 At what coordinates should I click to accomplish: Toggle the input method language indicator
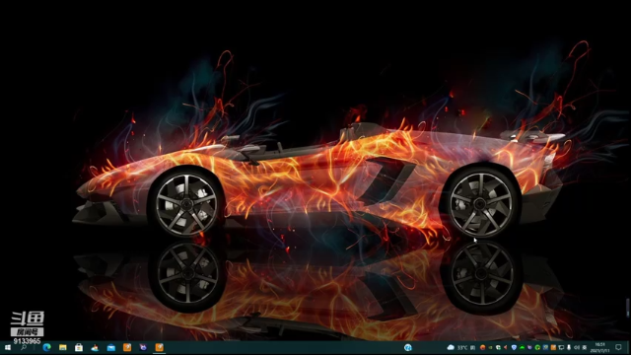click(x=585, y=347)
